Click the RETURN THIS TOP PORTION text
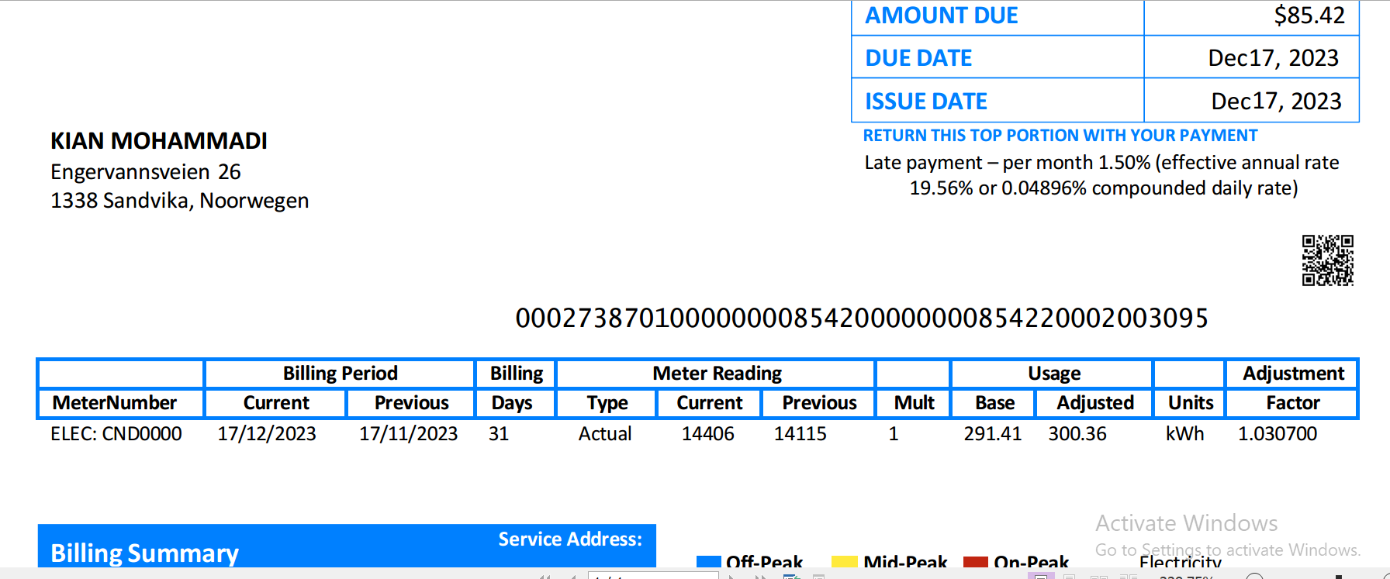This screenshot has width=1390, height=579. click(x=1060, y=135)
